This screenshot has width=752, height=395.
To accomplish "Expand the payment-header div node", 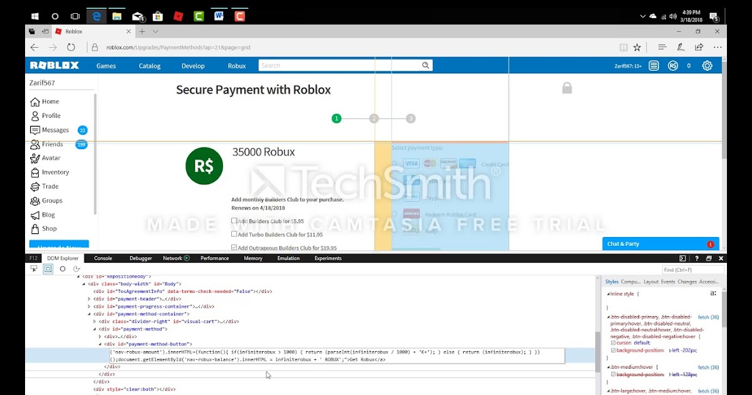I will [x=89, y=299].
